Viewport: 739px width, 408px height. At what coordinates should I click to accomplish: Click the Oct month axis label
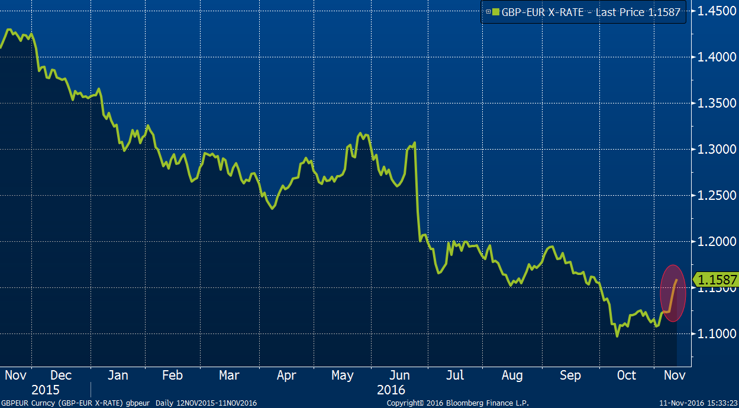coord(626,375)
